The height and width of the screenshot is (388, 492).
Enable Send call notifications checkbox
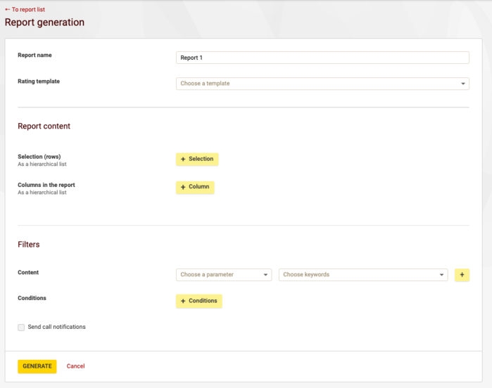(21, 327)
